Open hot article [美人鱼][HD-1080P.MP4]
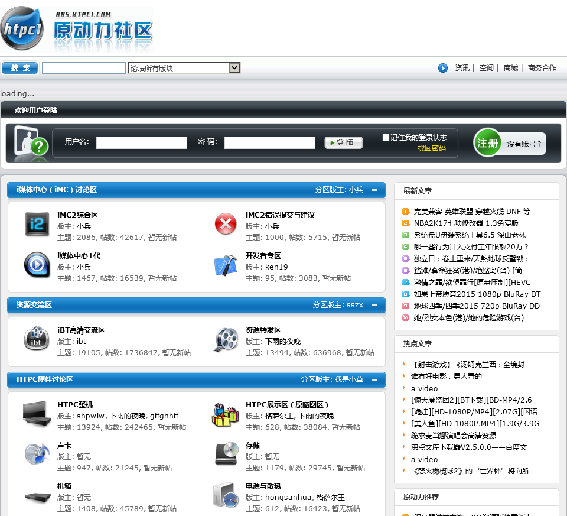Image resolution: width=567 pixels, height=516 pixels. coord(475,424)
